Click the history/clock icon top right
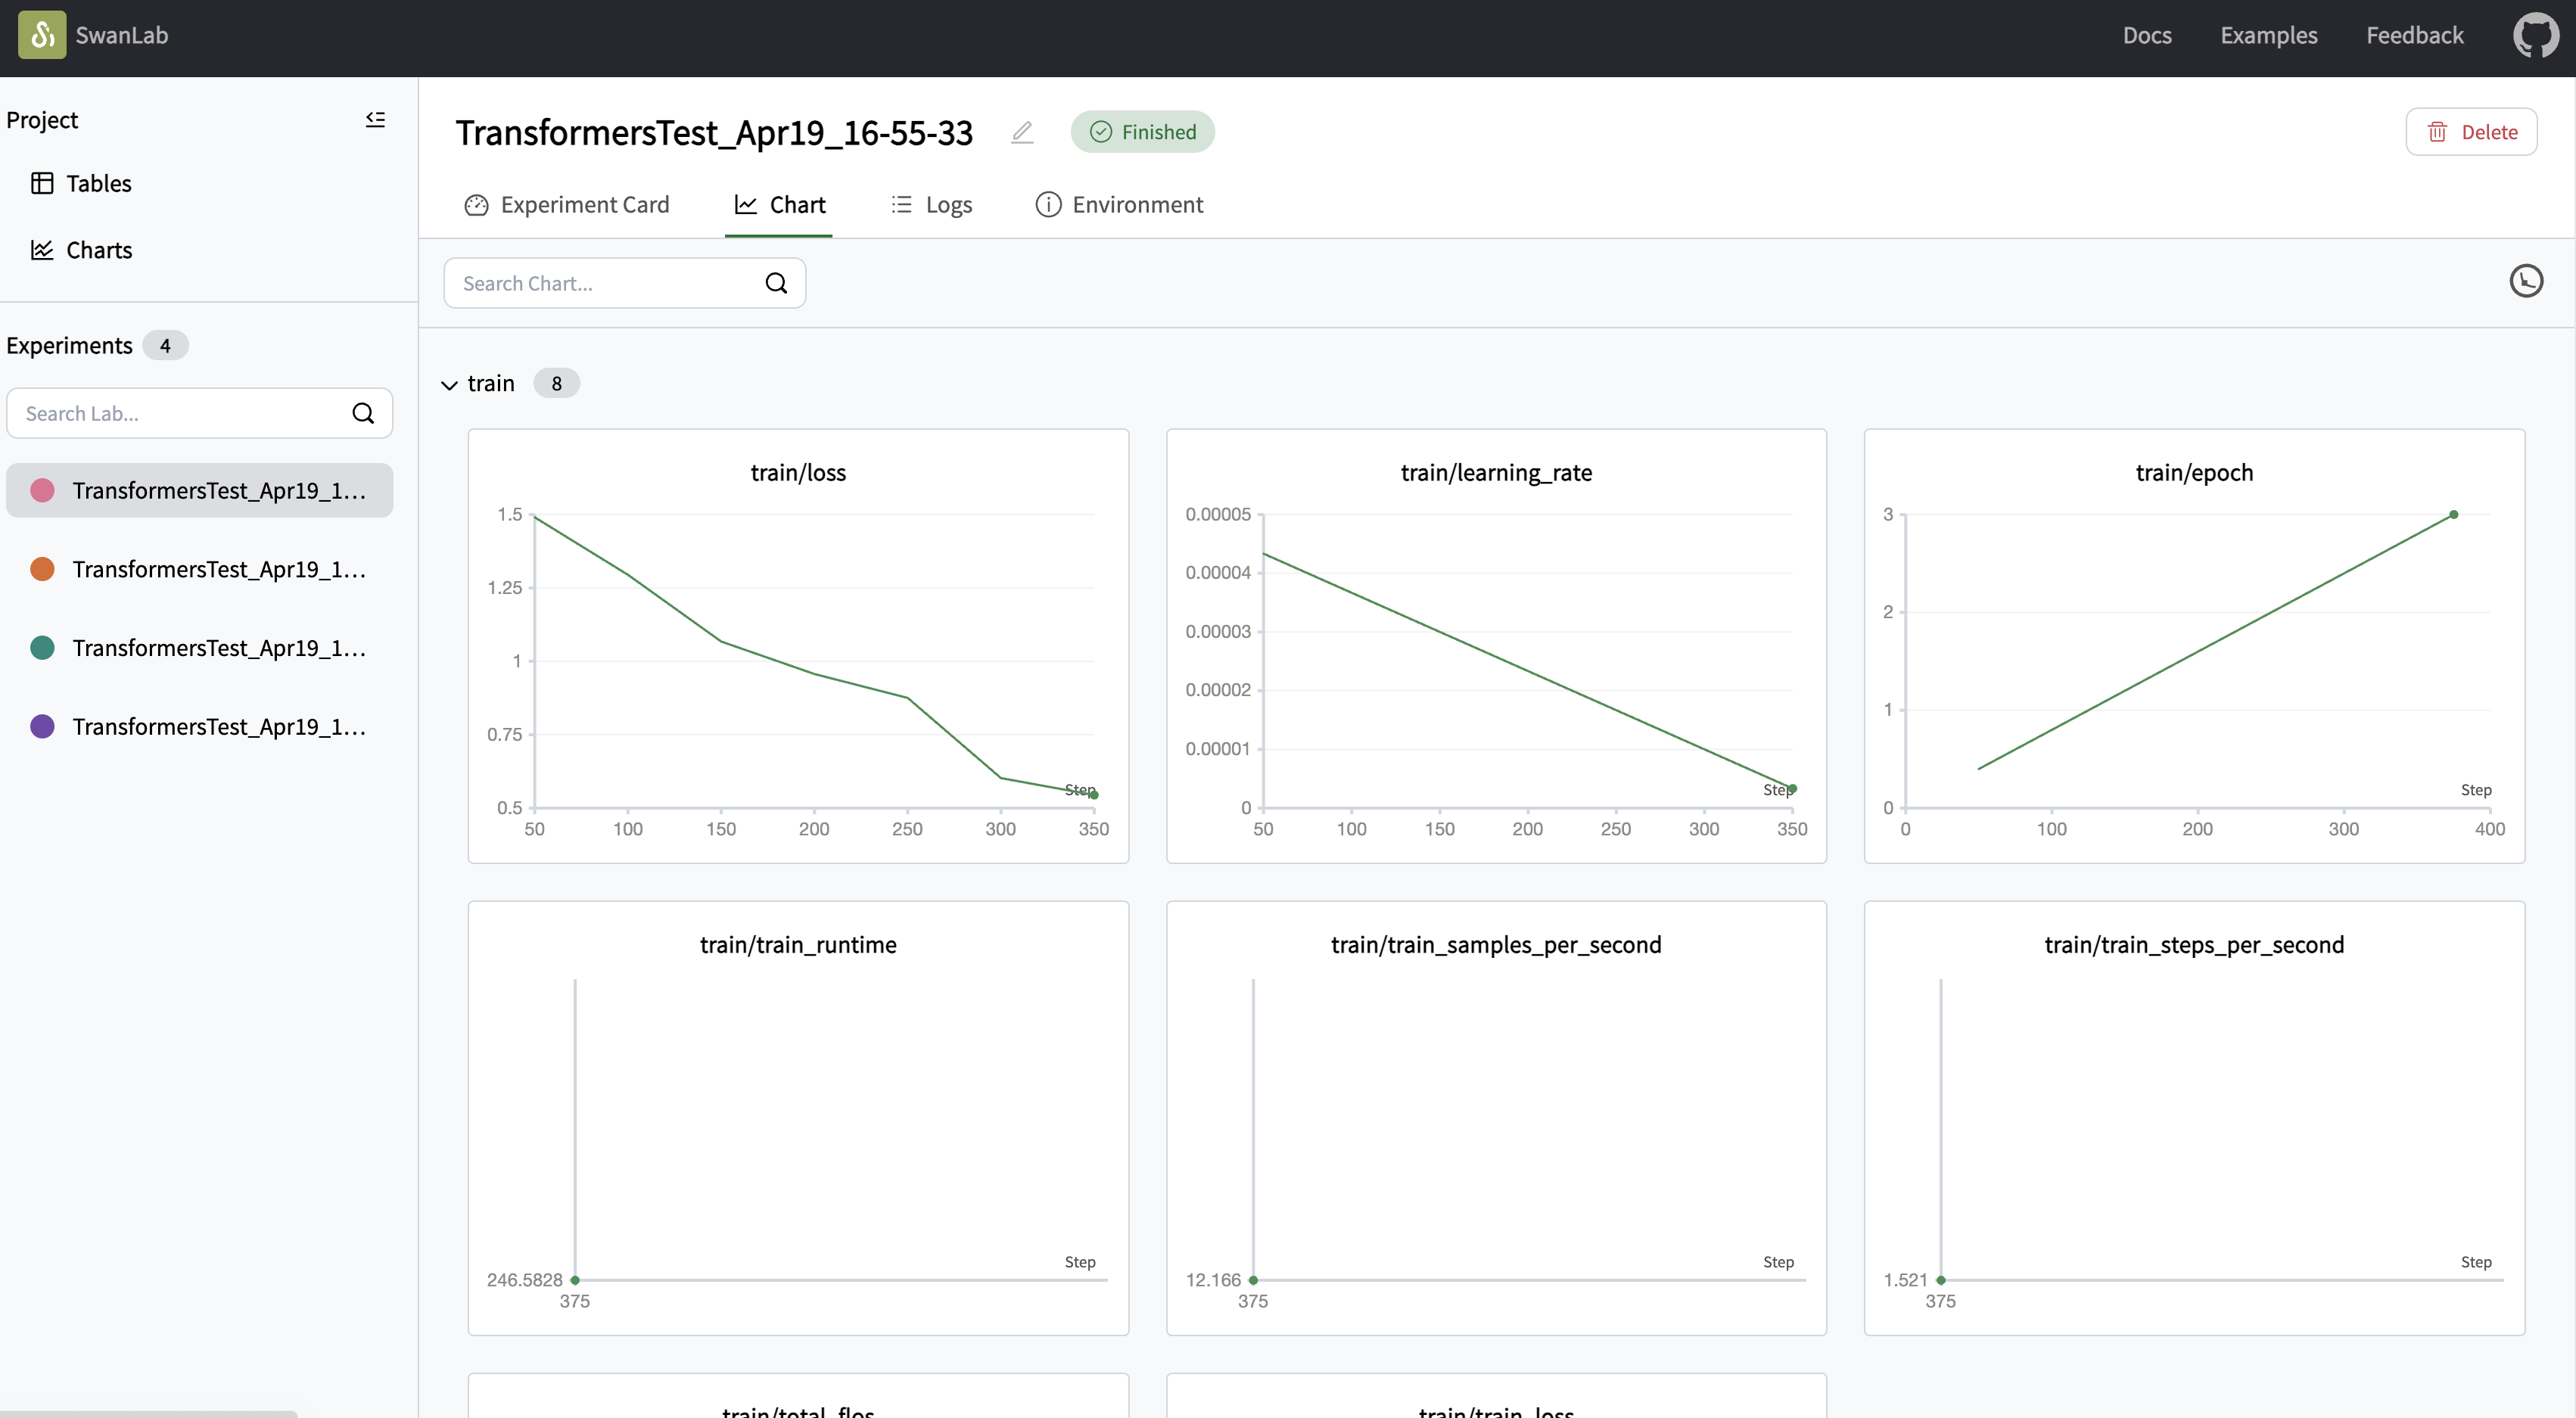 tap(2527, 281)
